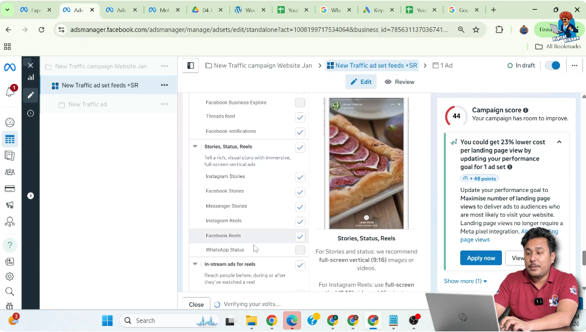
Task: Click the Windows taskbar Search box
Action: 169,321
